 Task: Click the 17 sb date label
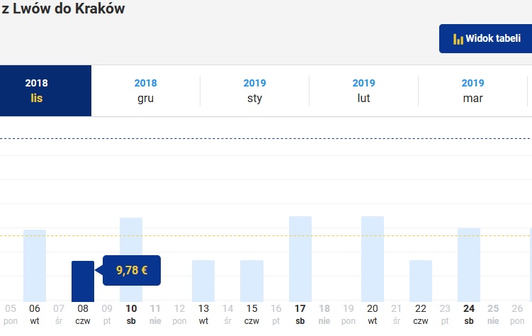point(300,314)
